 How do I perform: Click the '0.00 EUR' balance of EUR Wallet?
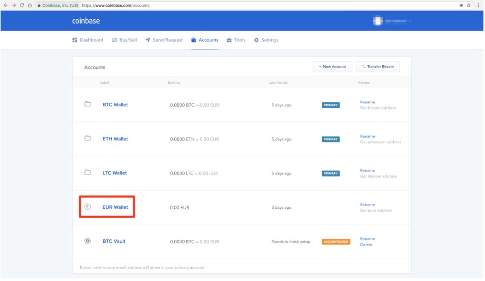pyautogui.click(x=180, y=208)
